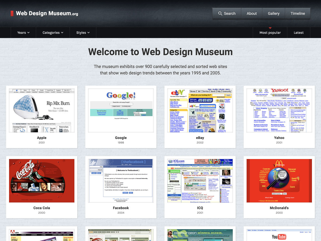321x241 pixels.
Task: Open the ICQ 2001 website thumbnail
Action: 200,181
